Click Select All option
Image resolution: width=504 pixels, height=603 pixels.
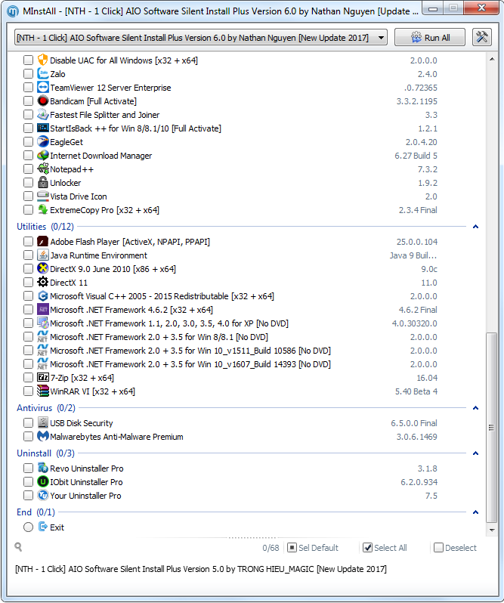(385, 548)
